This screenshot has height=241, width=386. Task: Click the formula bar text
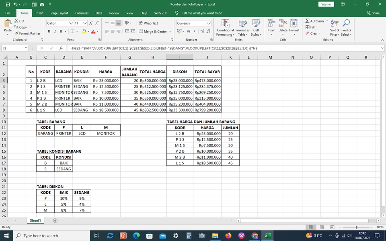(x=164, y=48)
